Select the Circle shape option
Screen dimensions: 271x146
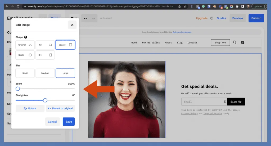[x=25, y=55]
